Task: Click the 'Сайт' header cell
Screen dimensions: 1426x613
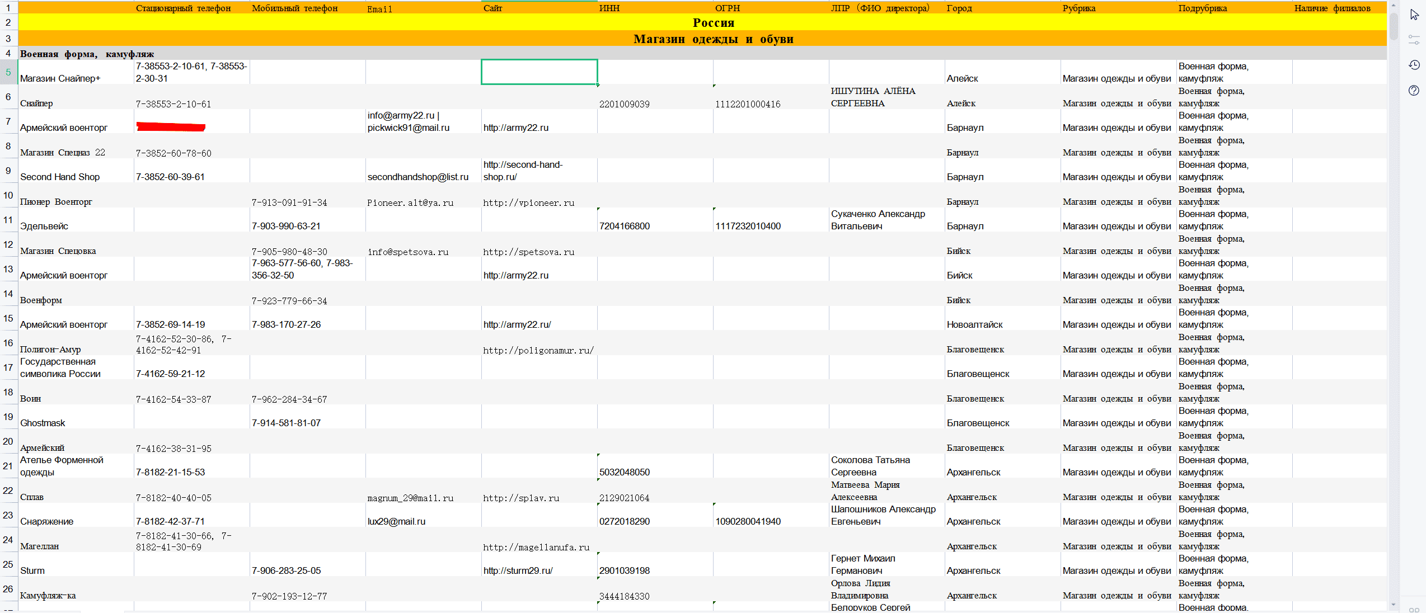Action: point(540,8)
